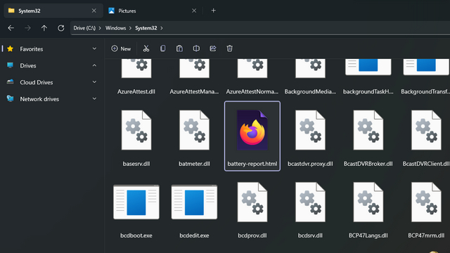
Task: Refresh the current folder view
Action: click(x=61, y=28)
